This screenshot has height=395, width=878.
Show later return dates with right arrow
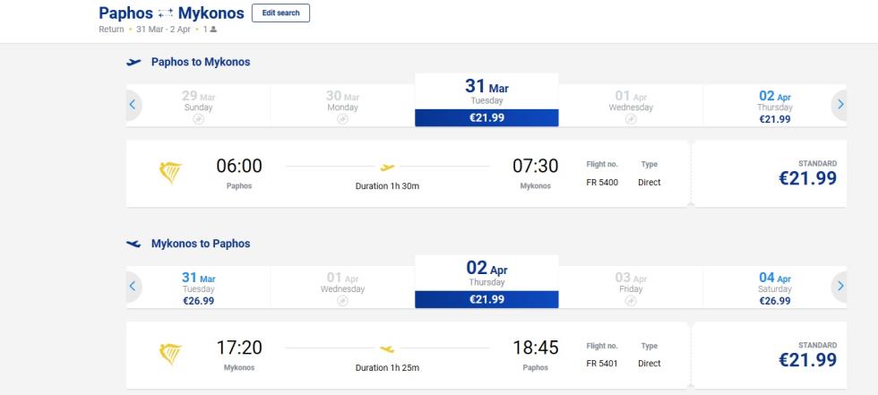pyautogui.click(x=840, y=286)
